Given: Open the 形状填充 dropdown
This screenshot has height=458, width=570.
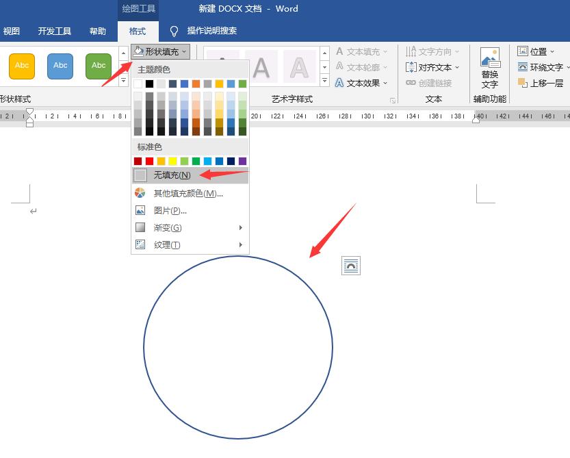Looking at the screenshot, I should click(x=159, y=51).
